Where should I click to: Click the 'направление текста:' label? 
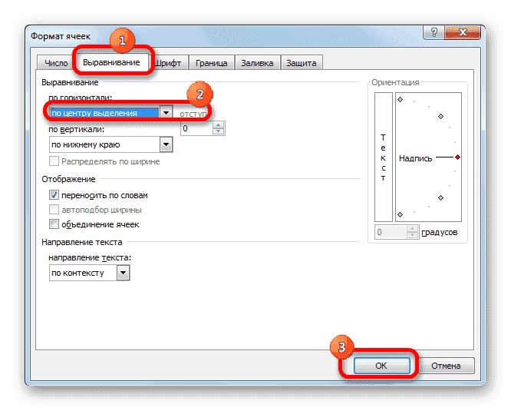coord(90,257)
